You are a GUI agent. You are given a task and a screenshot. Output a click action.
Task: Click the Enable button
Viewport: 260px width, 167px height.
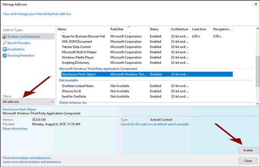(x=248, y=150)
